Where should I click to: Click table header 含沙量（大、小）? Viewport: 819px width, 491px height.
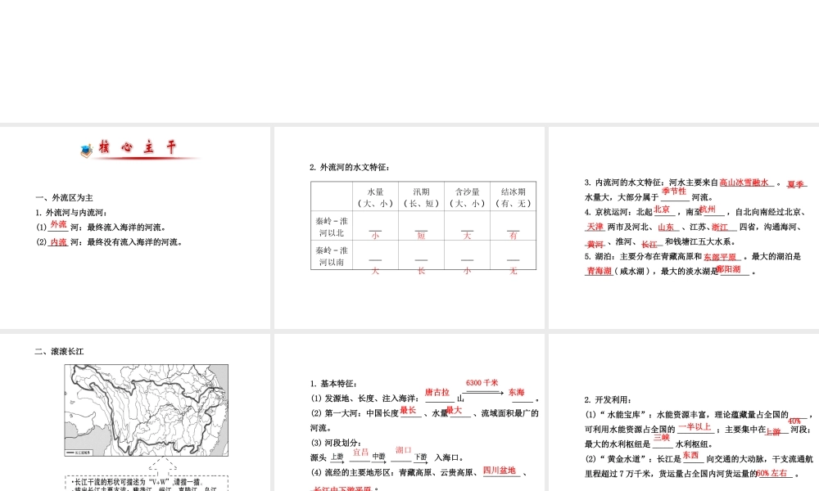point(467,197)
